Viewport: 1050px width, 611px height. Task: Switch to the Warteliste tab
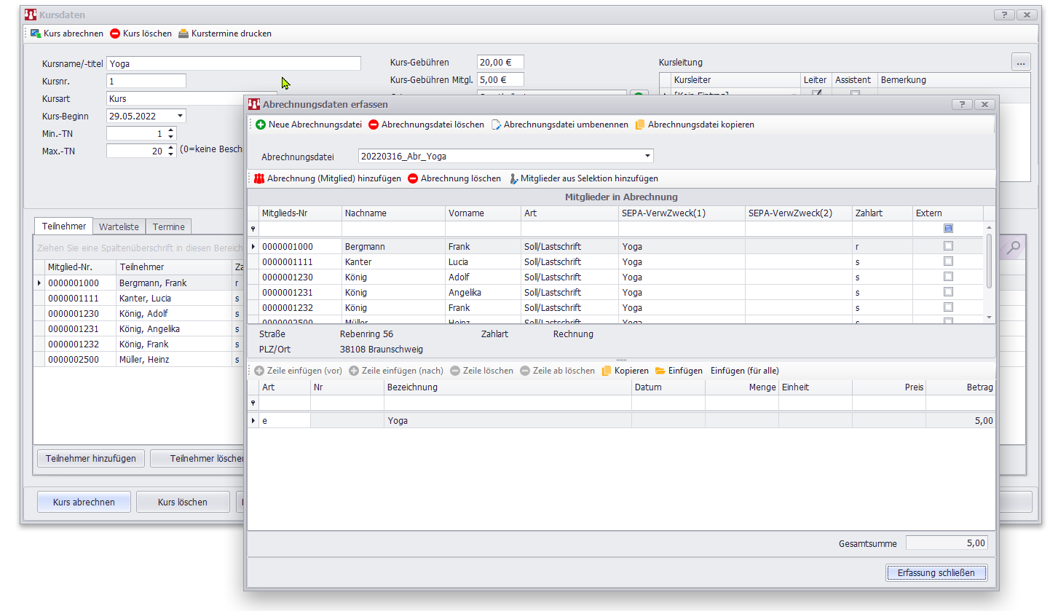point(119,226)
